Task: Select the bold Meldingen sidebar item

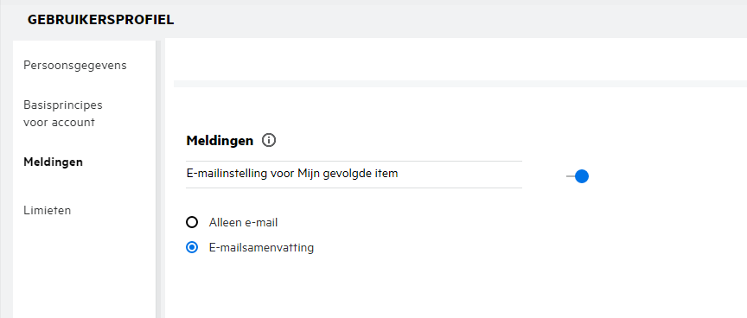Action: point(54,162)
